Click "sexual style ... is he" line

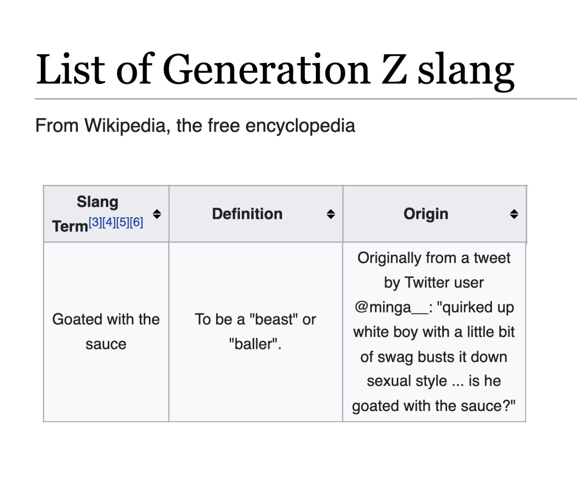tap(434, 381)
